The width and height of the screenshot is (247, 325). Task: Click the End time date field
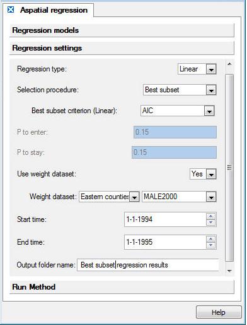pyautogui.click(x=165, y=242)
